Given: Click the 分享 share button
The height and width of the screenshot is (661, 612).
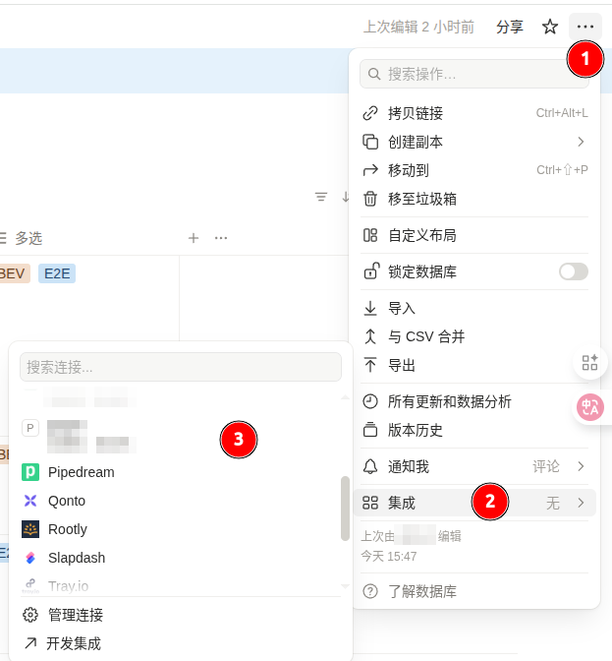Looking at the screenshot, I should point(510,27).
